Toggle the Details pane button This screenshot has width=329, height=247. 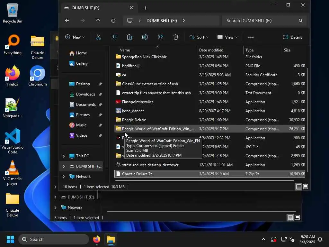click(x=292, y=37)
